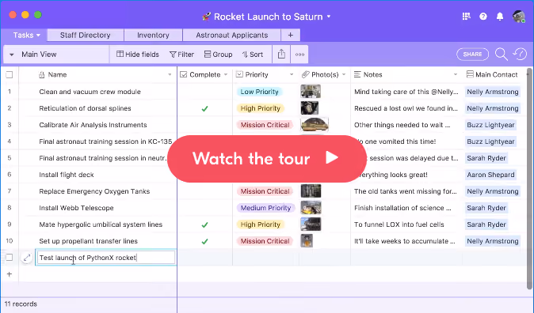Open the Group options

click(x=218, y=55)
